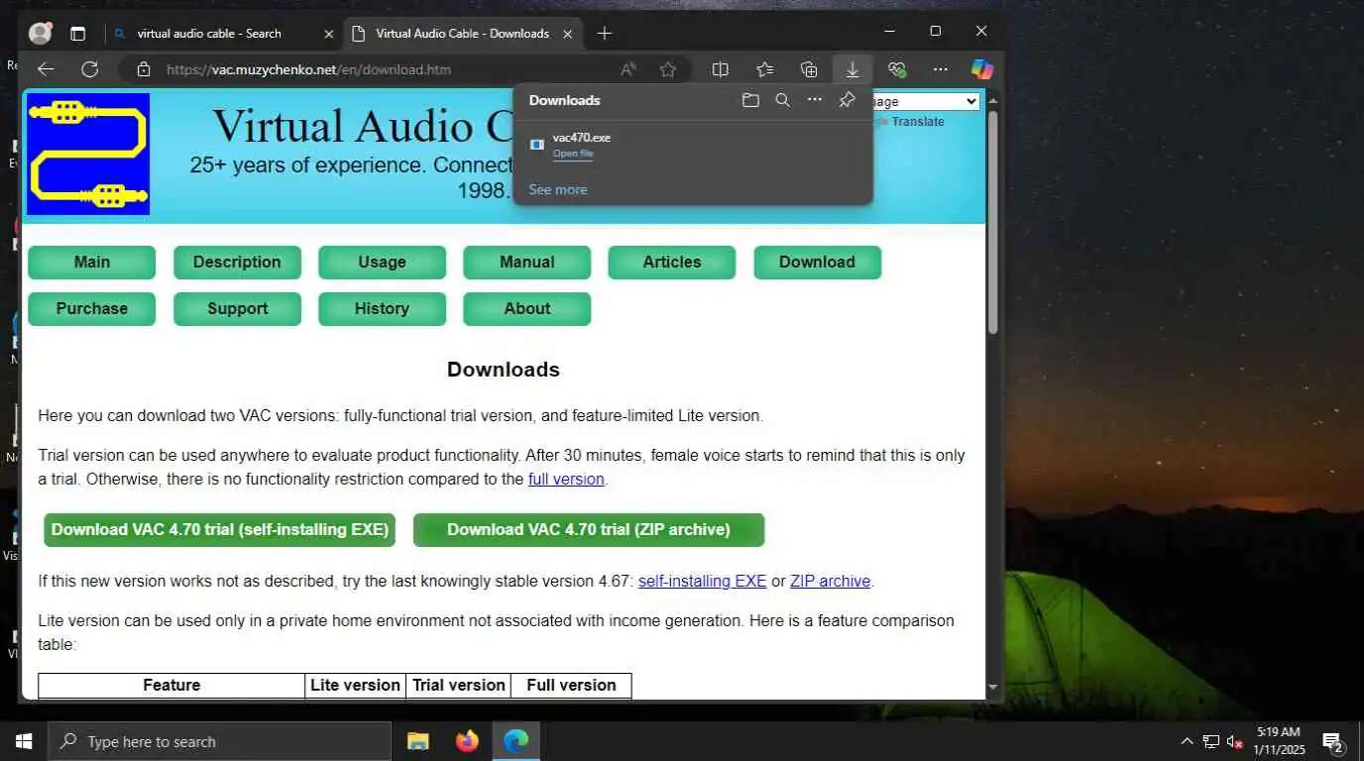Screen dimensions: 1364x761
Task: Close the virtual audio cable Search tab
Action: [x=329, y=34]
